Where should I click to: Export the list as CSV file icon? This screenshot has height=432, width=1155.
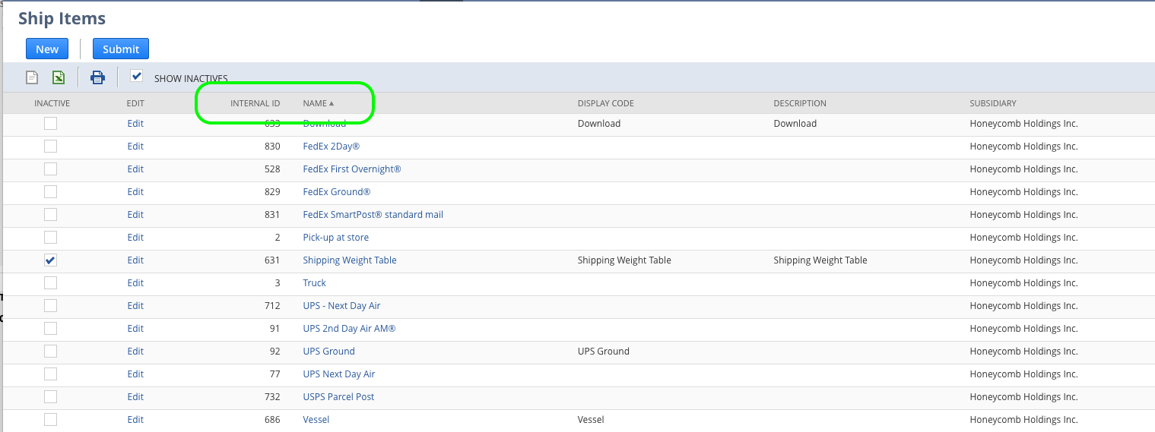click(x=32, y=77)
